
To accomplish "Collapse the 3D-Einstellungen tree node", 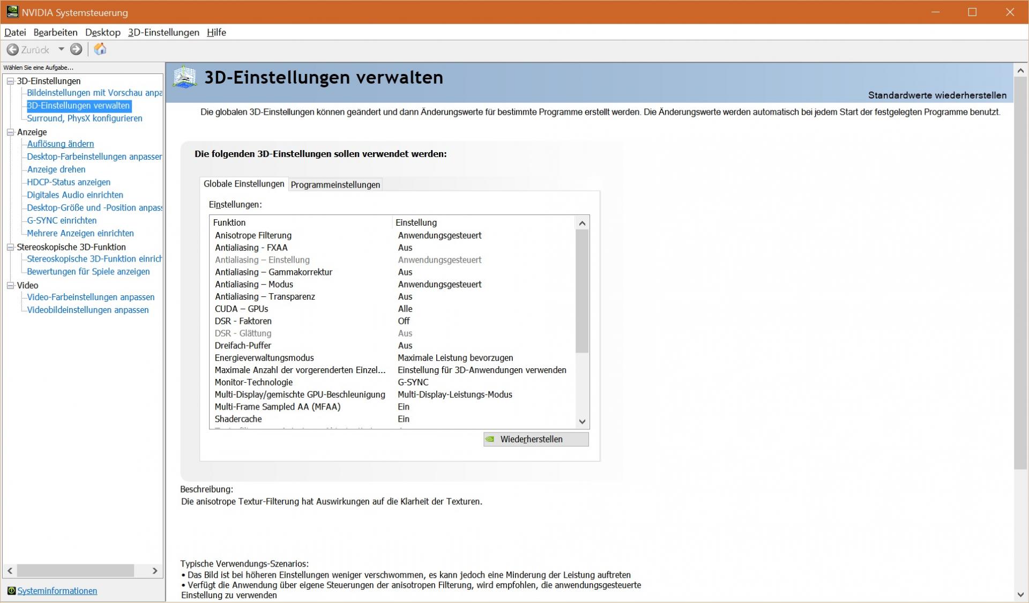I will [10, 81].
